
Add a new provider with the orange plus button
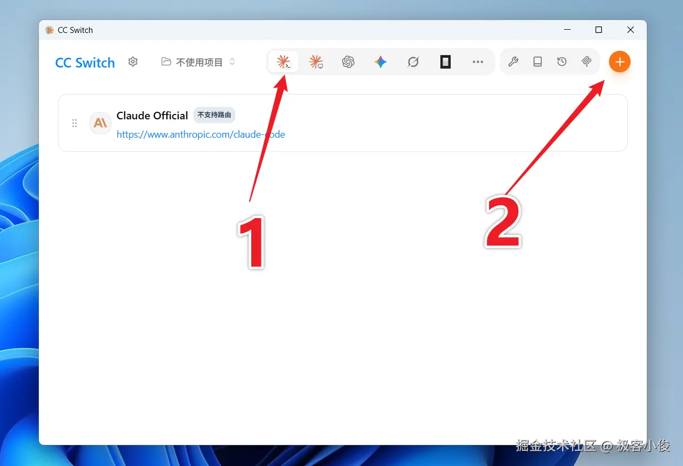click(x=620, y=62)
